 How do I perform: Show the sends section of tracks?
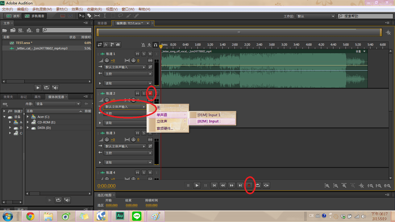coord(112,44)
